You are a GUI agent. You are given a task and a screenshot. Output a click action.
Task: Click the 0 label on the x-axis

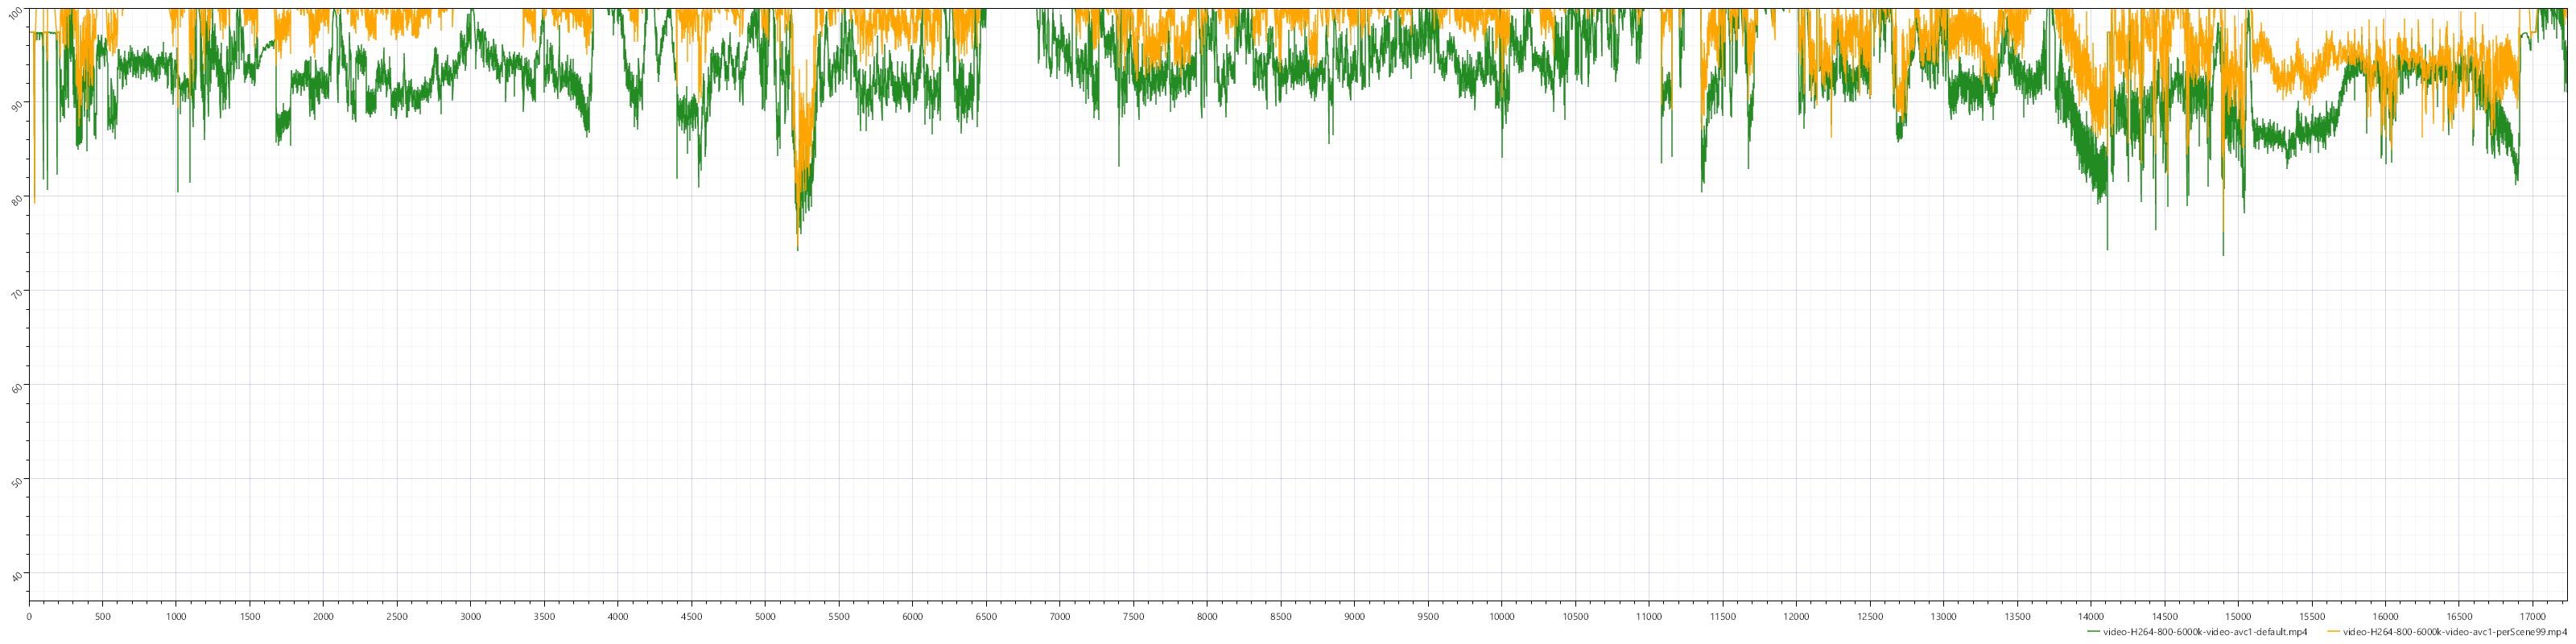(29, 617)
